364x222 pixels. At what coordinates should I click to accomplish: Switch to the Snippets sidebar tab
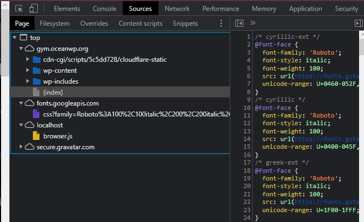[x=185, y=24]
